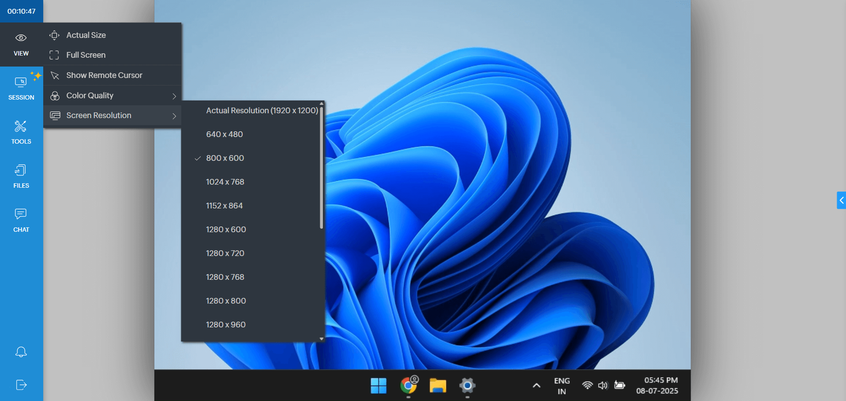The image size is (846, 401).
Task: Select the checked 800 x 600 resolution
Action: (225, 158)
